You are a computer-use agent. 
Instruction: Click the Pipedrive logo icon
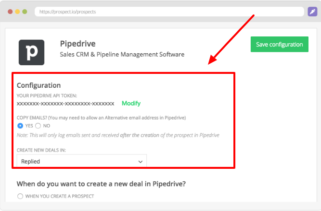click(32, 52)
